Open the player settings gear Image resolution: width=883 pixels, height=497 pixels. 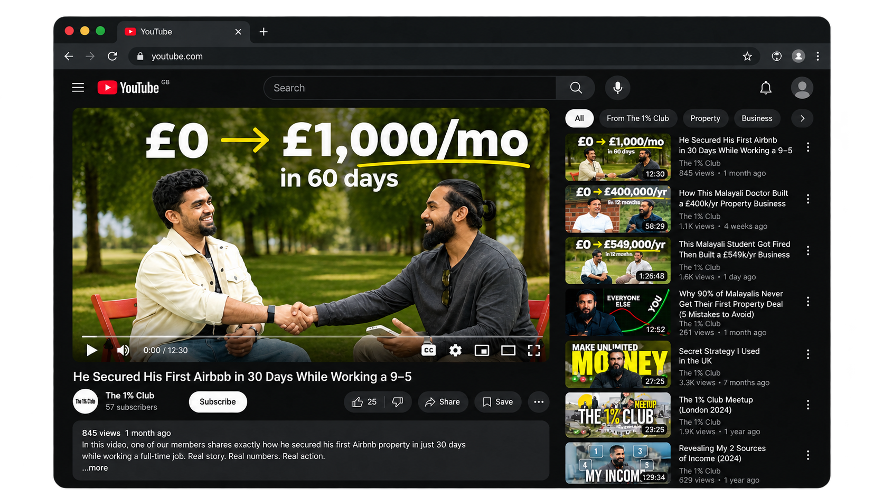455,350
